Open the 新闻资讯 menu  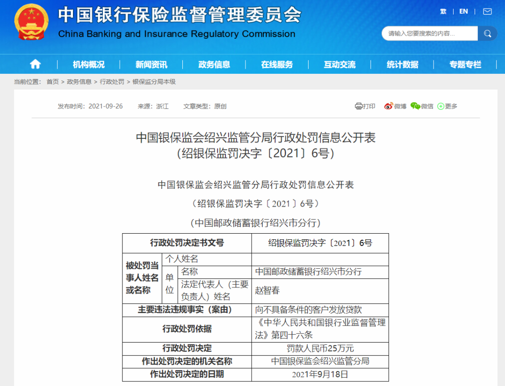click(151, 64)
